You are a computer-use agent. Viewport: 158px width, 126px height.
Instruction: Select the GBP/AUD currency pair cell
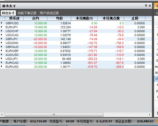12,47
